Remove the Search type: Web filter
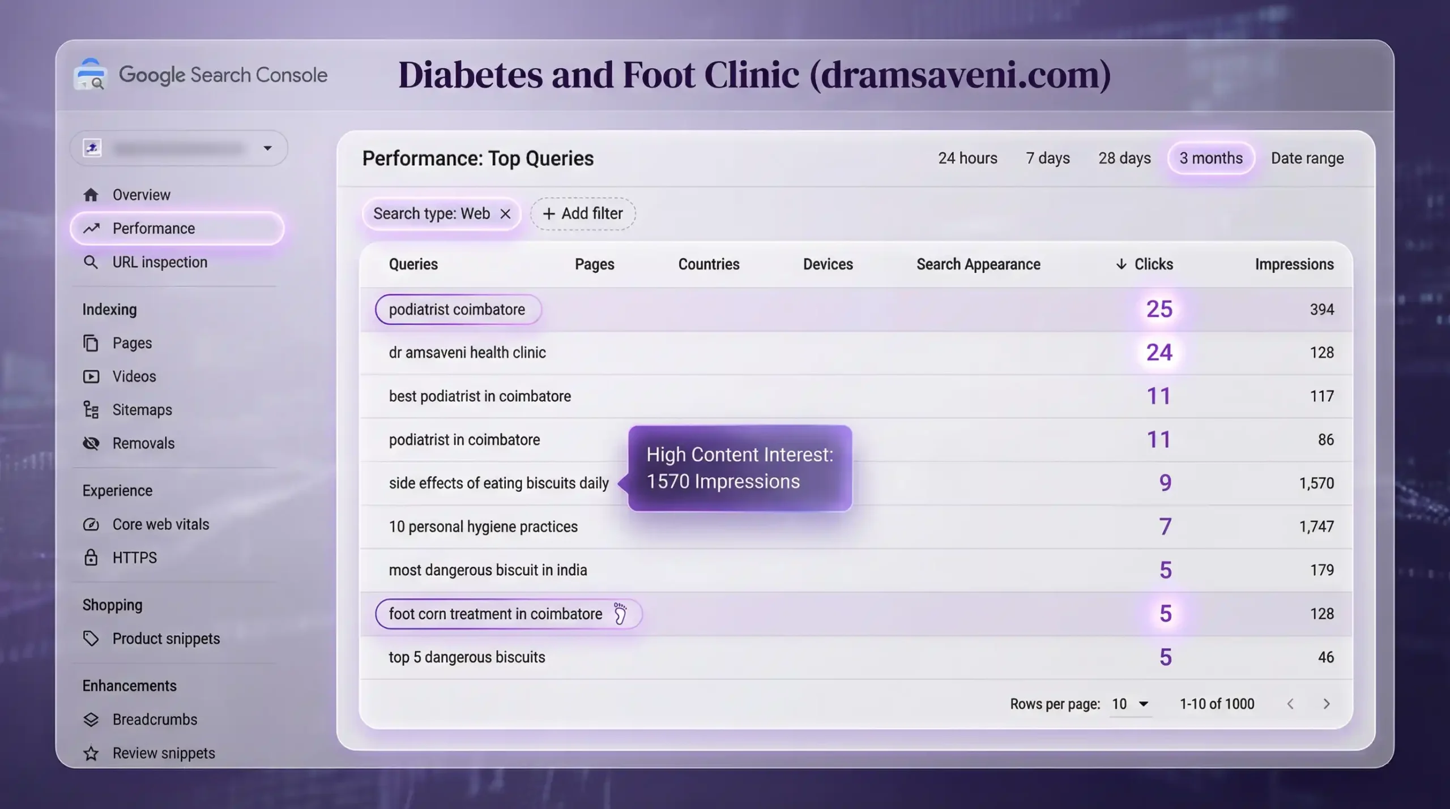The width and height of the screenshot is (1450, 809). 505,214
